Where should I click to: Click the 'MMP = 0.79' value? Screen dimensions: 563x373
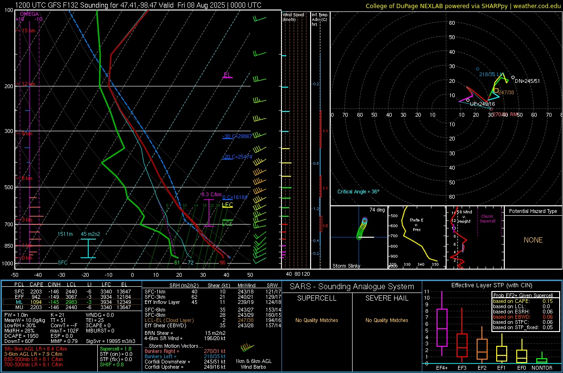(x=64, y=341)
